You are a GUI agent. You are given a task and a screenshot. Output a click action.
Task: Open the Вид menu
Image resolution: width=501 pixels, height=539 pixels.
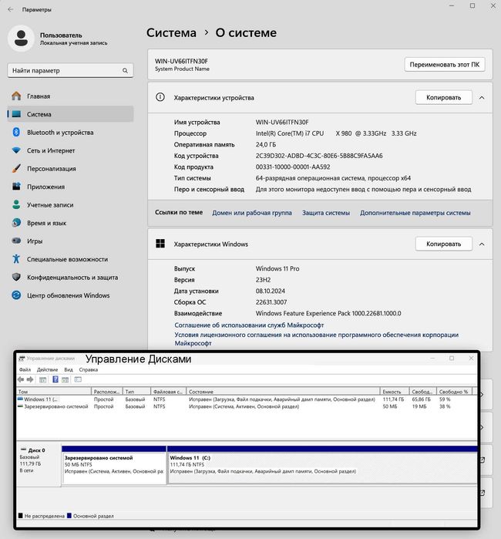click(69, 370)
